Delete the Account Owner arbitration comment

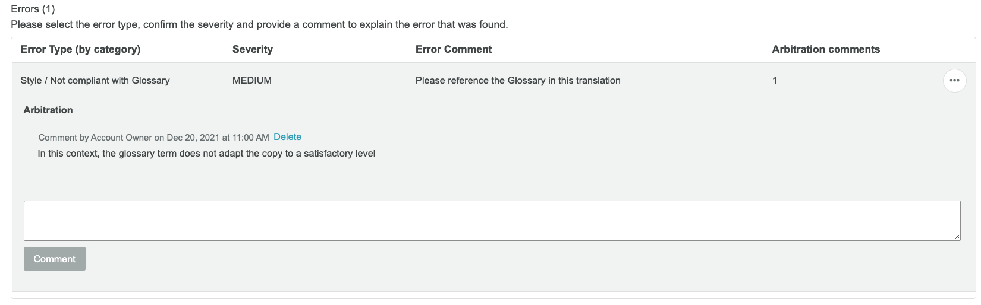click(287, 137)
